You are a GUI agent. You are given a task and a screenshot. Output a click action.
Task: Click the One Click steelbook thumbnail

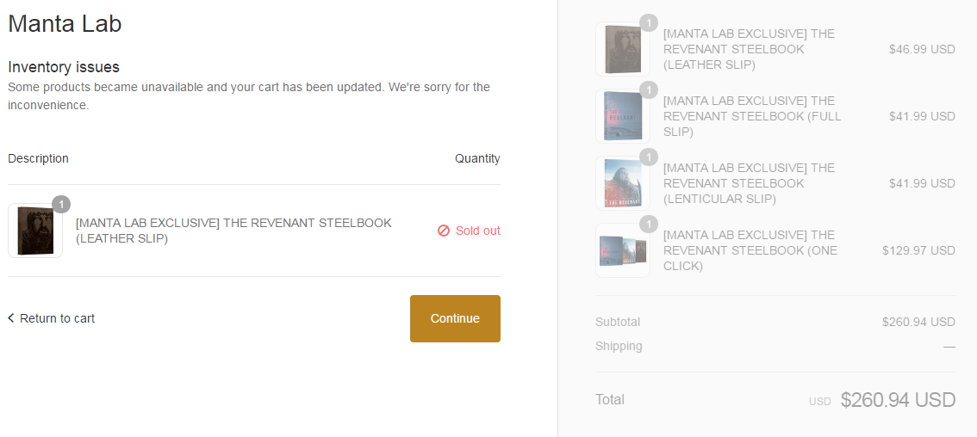(x=622, y=250)
